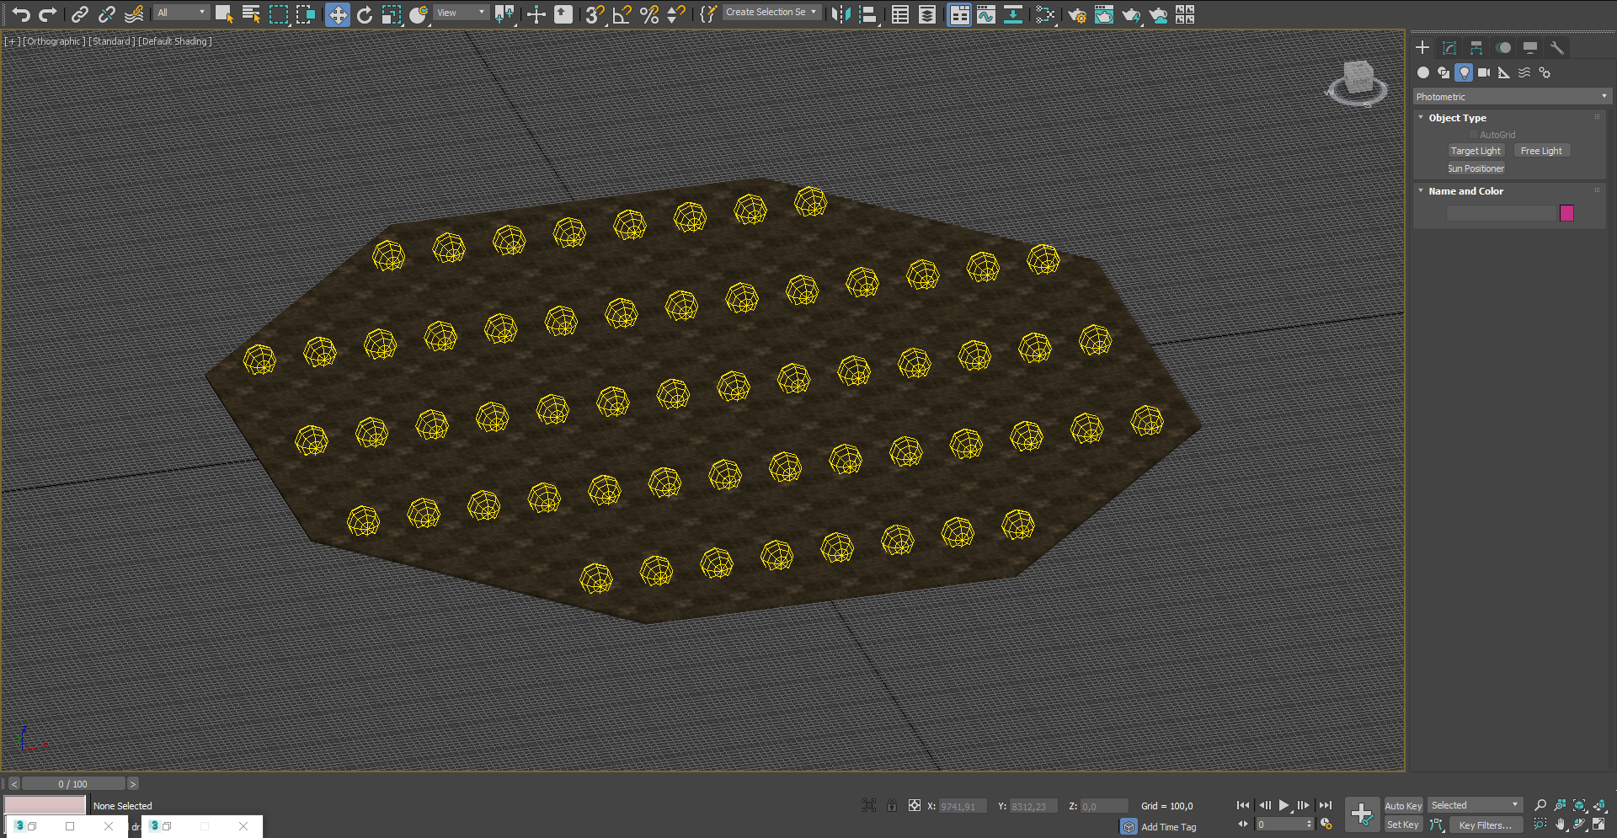The width and height of the screenshot is (1617, 838).
Task: Collapse the Object Type rollout
Action: coord(1457,118)
